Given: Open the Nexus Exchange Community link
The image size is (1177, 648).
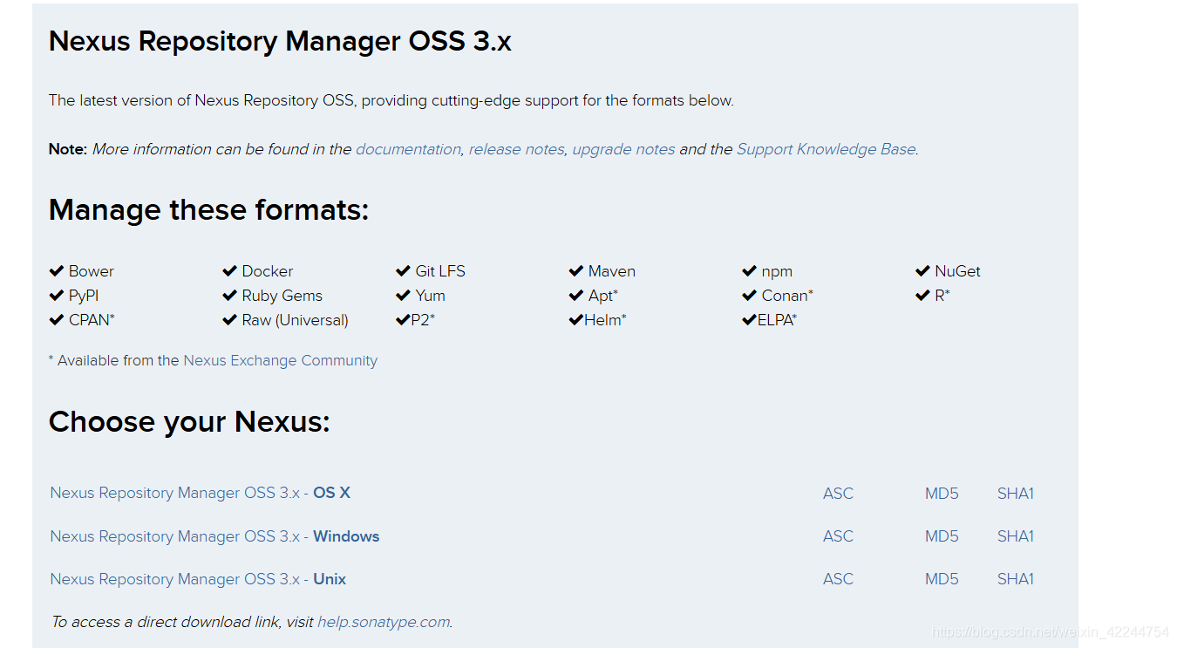Looking at the screenshot, I should (x=280, y=360).
